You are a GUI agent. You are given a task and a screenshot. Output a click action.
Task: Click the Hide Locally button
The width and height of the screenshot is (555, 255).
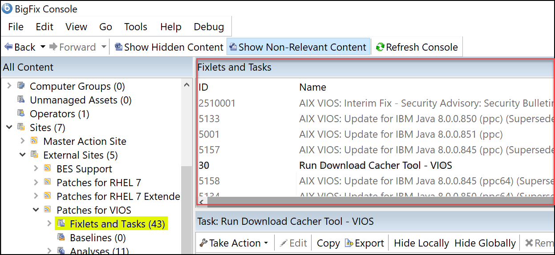[x=421, y=243]
